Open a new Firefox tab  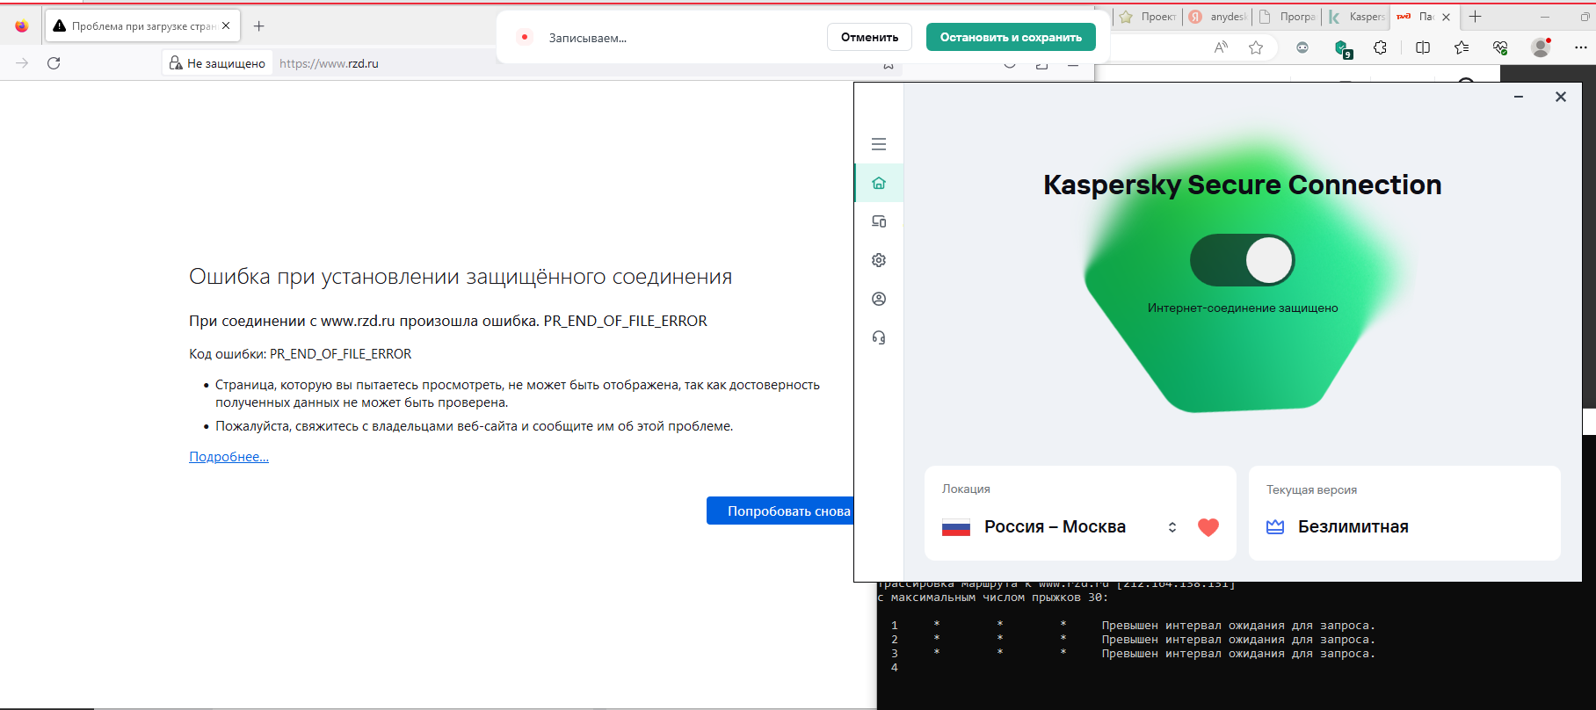click(x=258, y=26)
